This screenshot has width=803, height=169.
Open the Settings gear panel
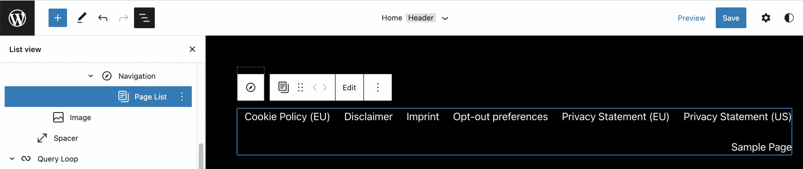pos(766,18)
